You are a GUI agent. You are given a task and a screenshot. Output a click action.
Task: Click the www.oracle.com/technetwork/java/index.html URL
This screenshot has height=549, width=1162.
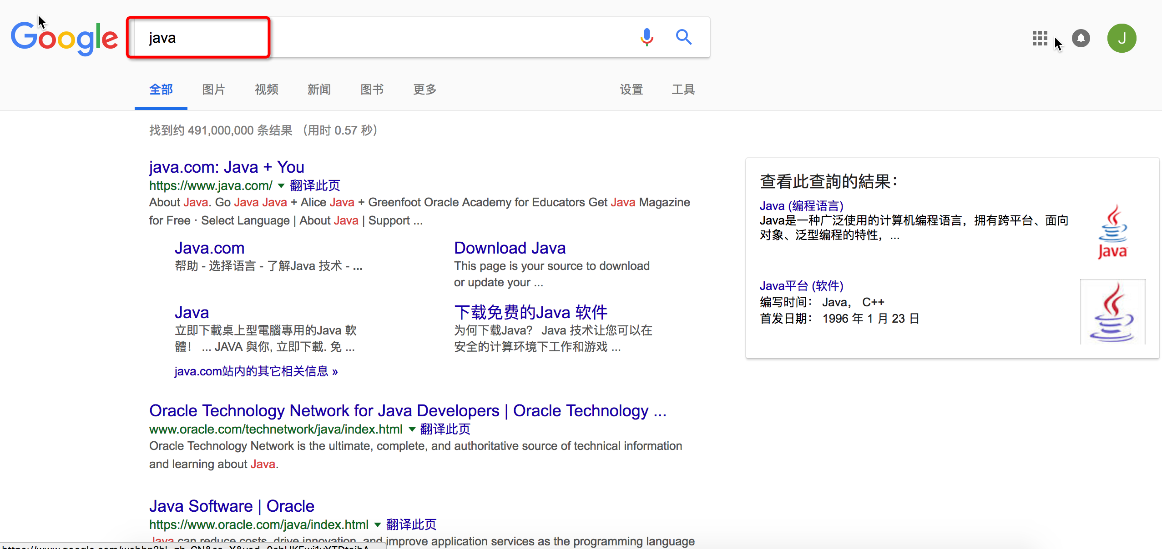click(x=276, y=429)
